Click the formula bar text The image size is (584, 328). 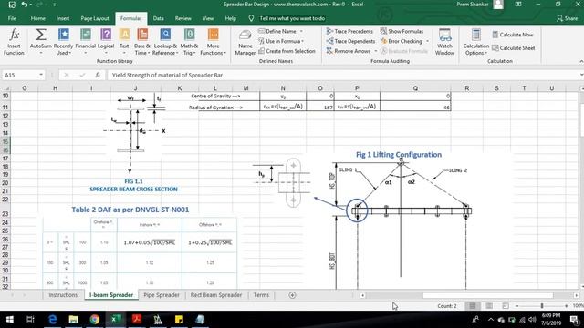(167, 75)
